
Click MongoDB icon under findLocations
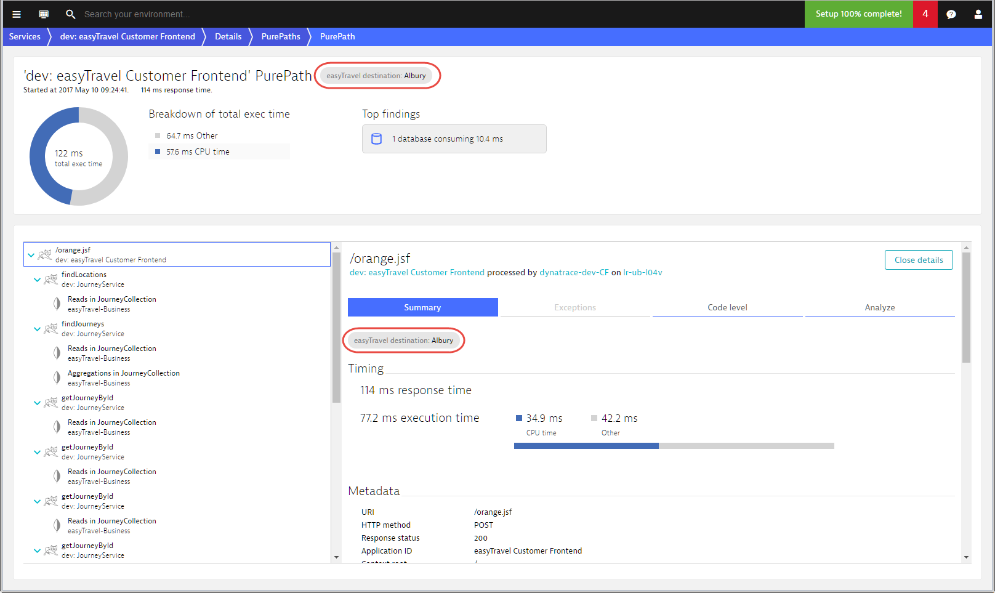click(57, 304)
